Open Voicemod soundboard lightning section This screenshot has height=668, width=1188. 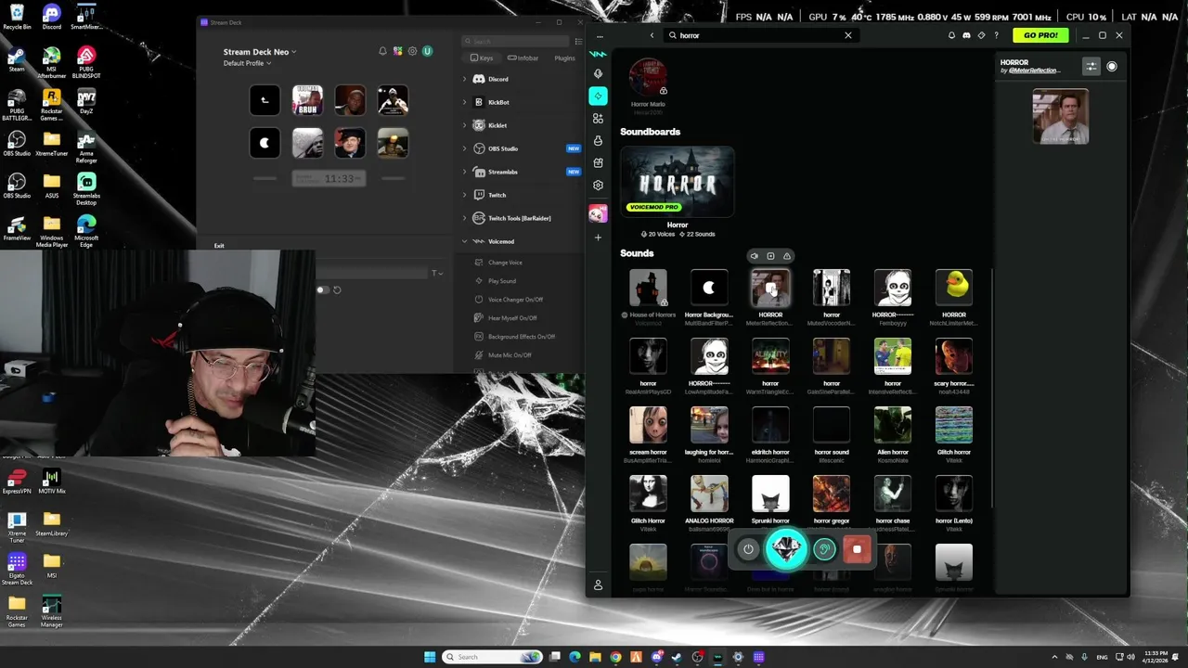pos(599,96)
